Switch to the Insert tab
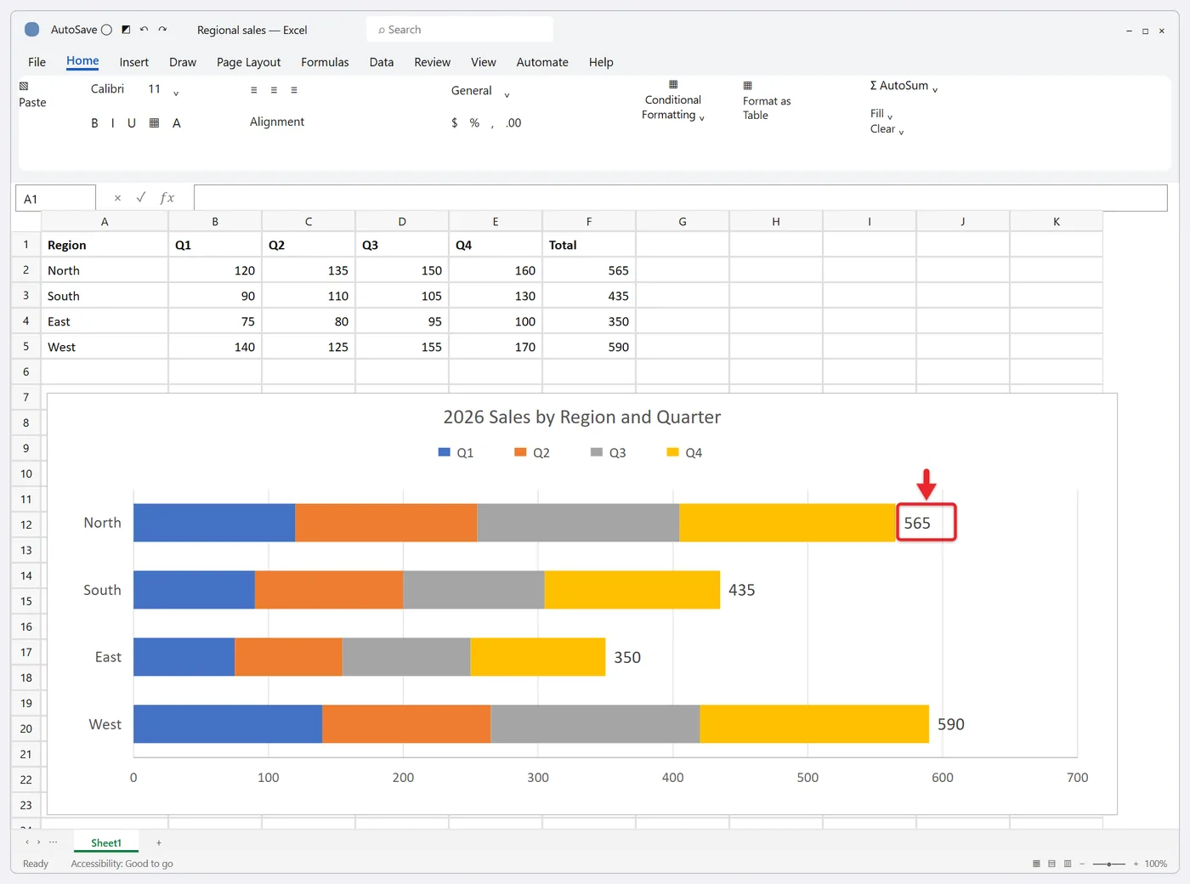This screenshot has height=884, width=1190. coord(134,62)
